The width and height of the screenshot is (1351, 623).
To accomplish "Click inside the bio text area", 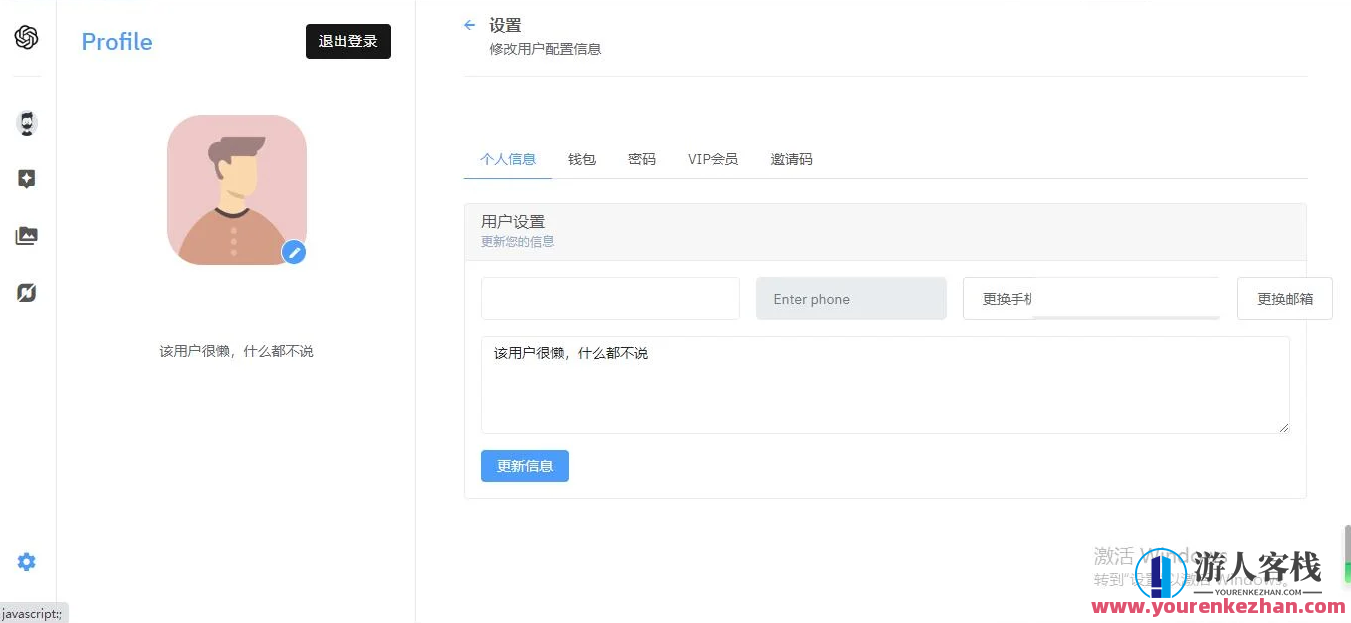I will (x=885, y=385).
